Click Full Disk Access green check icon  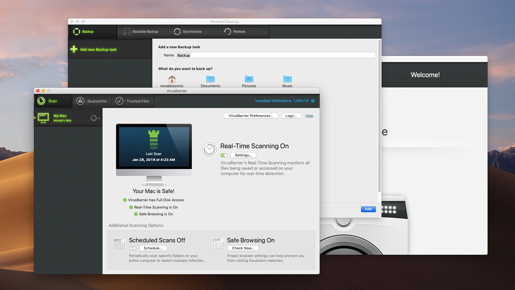coord(125,200)
